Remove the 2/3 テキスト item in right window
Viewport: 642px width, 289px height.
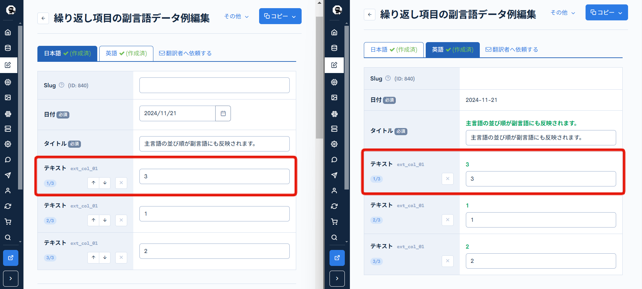(x=447, y=220)
